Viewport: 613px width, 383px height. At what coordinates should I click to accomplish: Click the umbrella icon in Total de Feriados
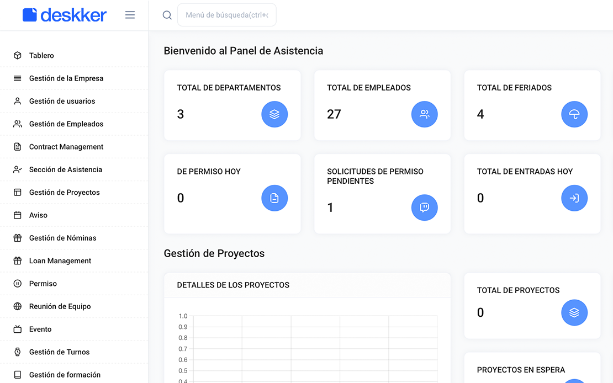pyautogui.click(x=574, y=114)
